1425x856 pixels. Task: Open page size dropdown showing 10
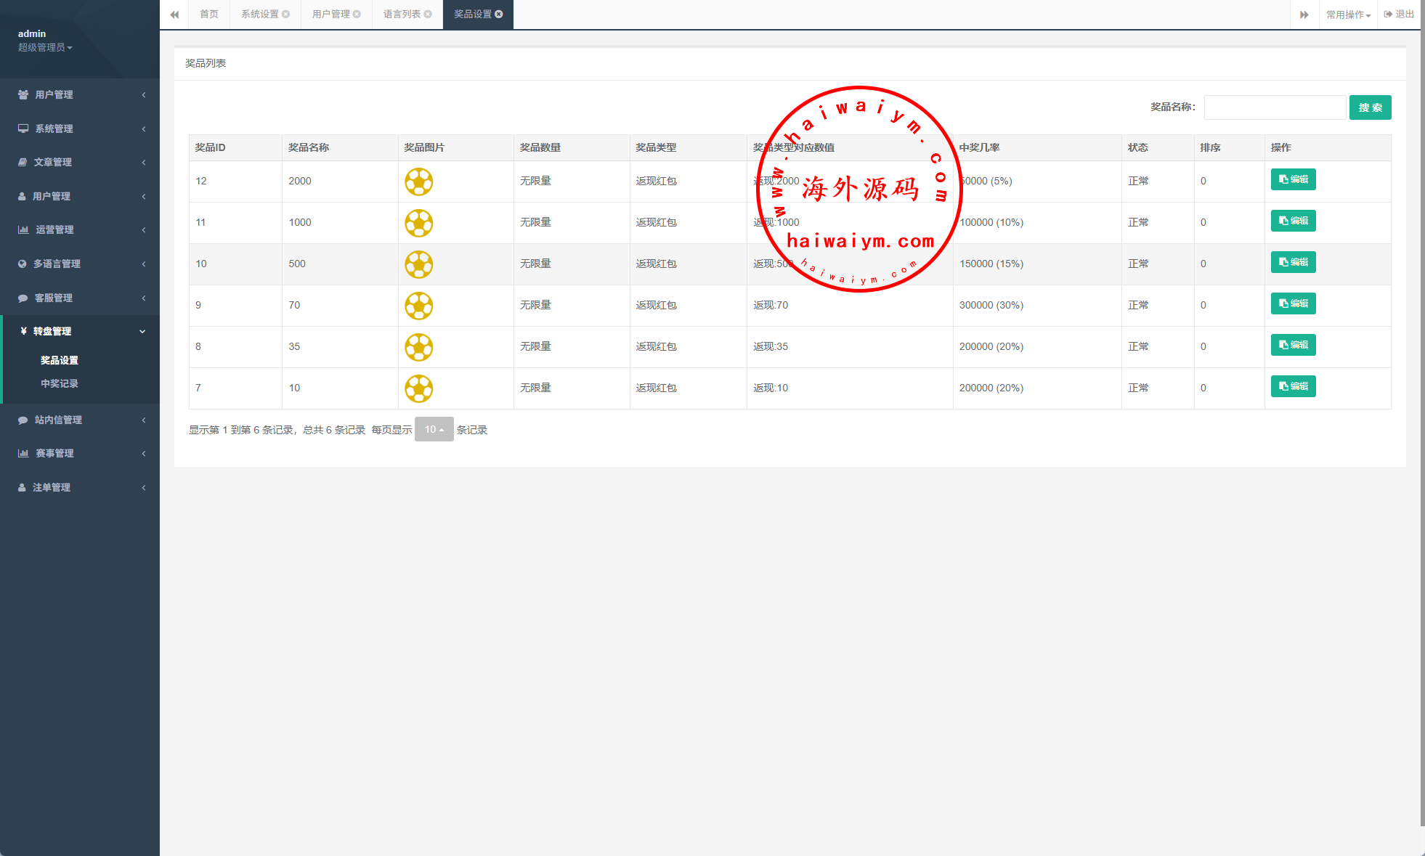[x=434, y=430]
